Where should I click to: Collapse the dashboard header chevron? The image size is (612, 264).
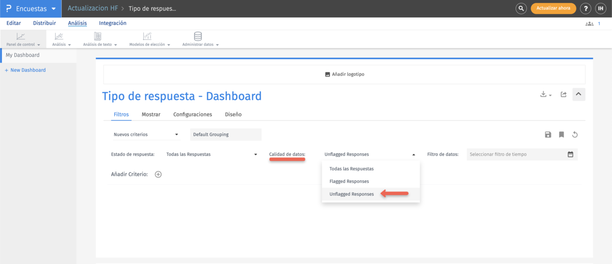coord(579,94)
